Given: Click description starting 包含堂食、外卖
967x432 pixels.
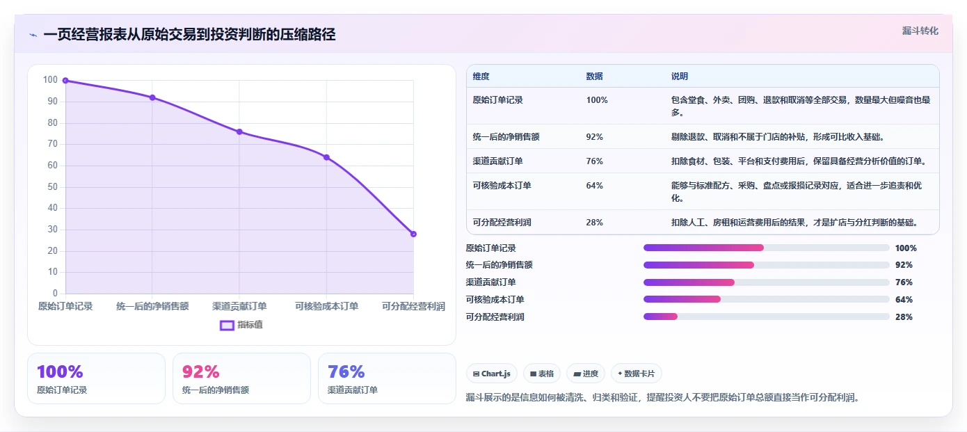Looking at the screenshot, I should pos(801,106).
